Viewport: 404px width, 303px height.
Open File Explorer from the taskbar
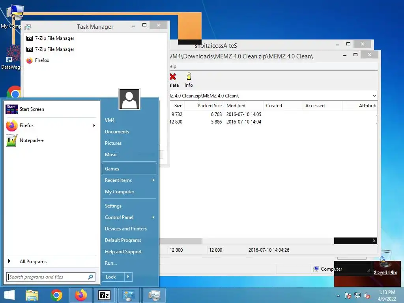pos(32,295)
